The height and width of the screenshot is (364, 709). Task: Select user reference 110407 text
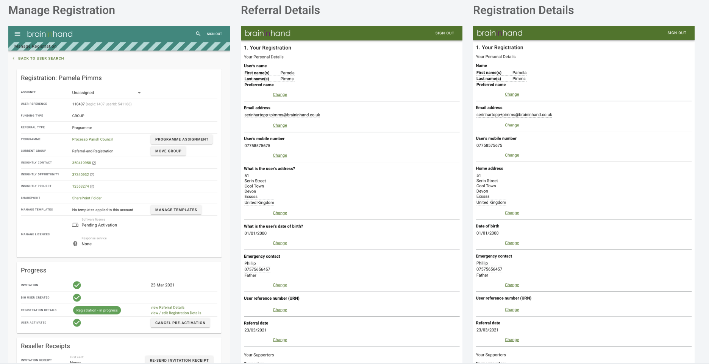78,104
